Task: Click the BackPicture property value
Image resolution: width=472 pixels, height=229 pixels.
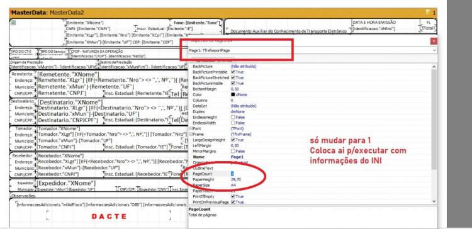Action: [x=243, y=66]
